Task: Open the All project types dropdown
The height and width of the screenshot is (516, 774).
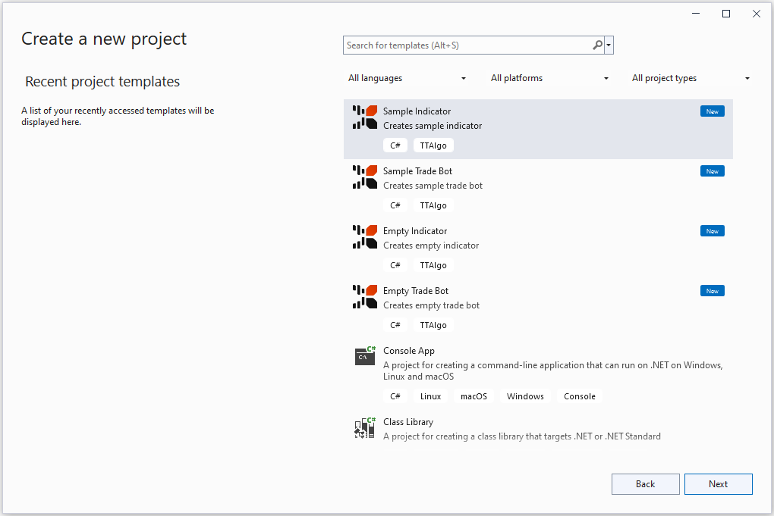Action: [x=691, y=78]
